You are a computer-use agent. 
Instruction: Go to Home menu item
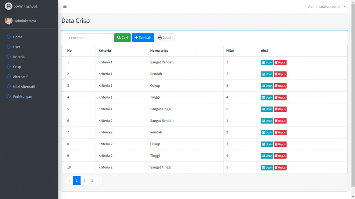tap(29, 37)
